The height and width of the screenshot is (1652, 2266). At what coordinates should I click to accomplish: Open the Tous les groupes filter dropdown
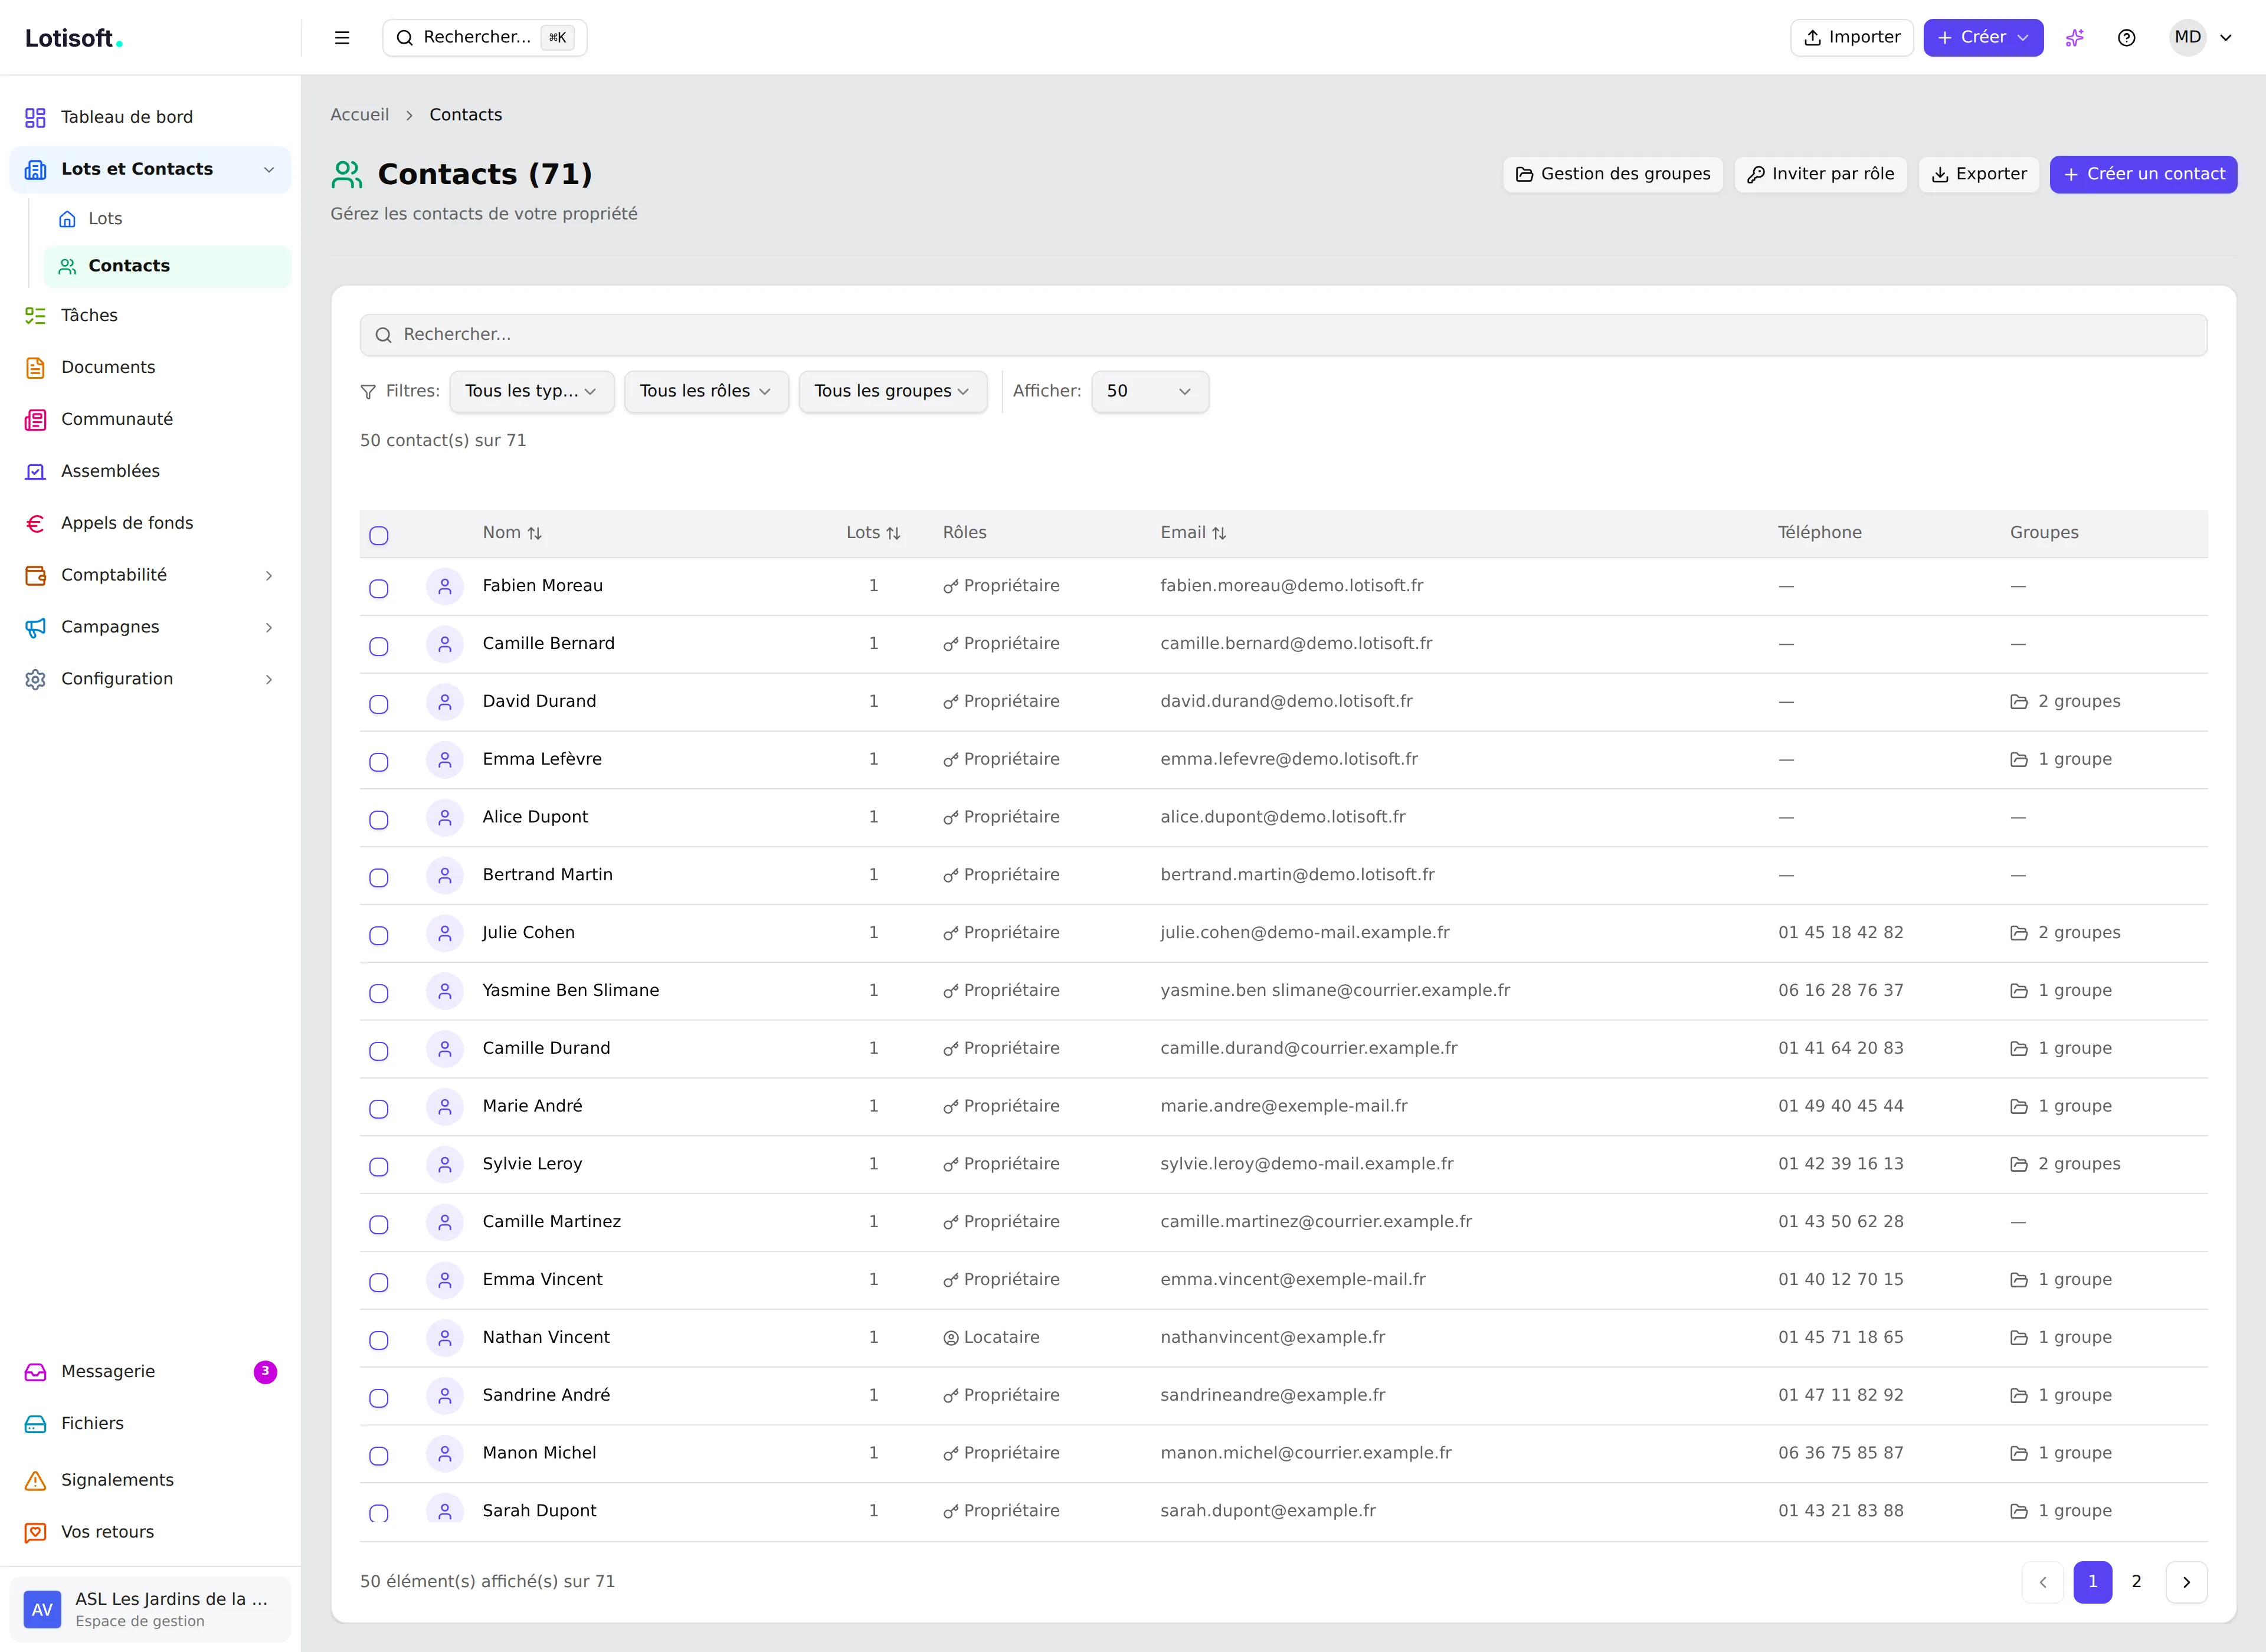pyautogui.click(x=893, y=391)
